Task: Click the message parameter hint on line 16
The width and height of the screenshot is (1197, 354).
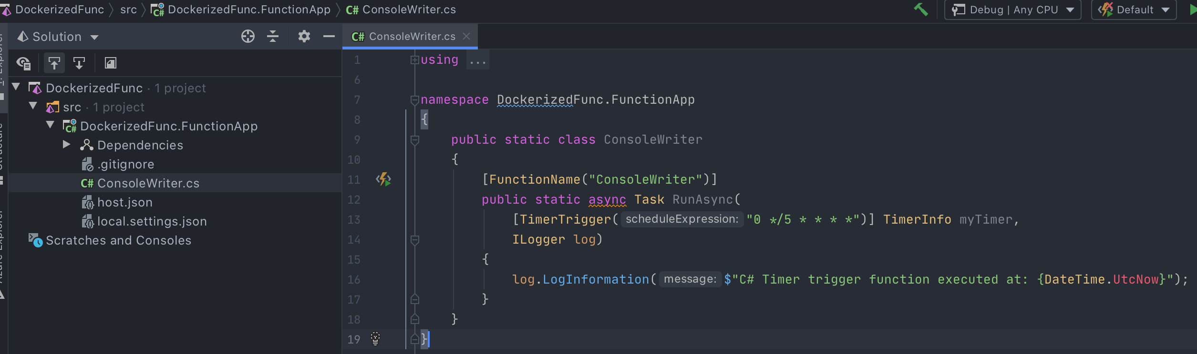Action: pos(690,279)
